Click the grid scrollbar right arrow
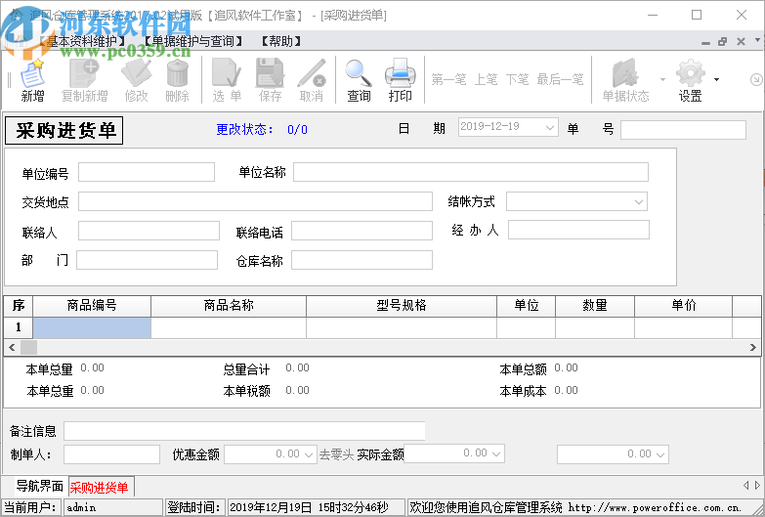Viewport: 765px width, 517px height. (753, 347)
